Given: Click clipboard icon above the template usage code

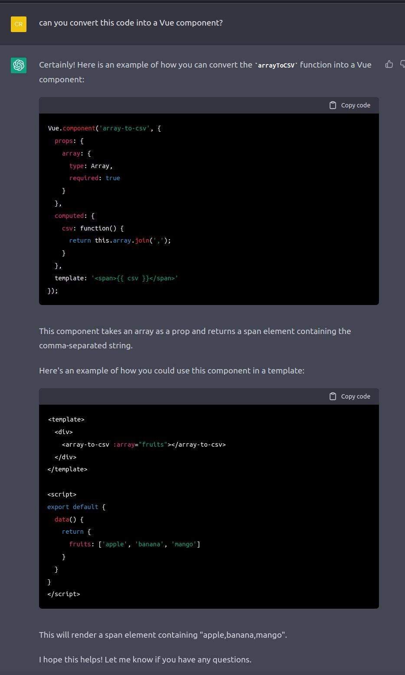Looking at the screenshot, I should (x=333, y=396).
